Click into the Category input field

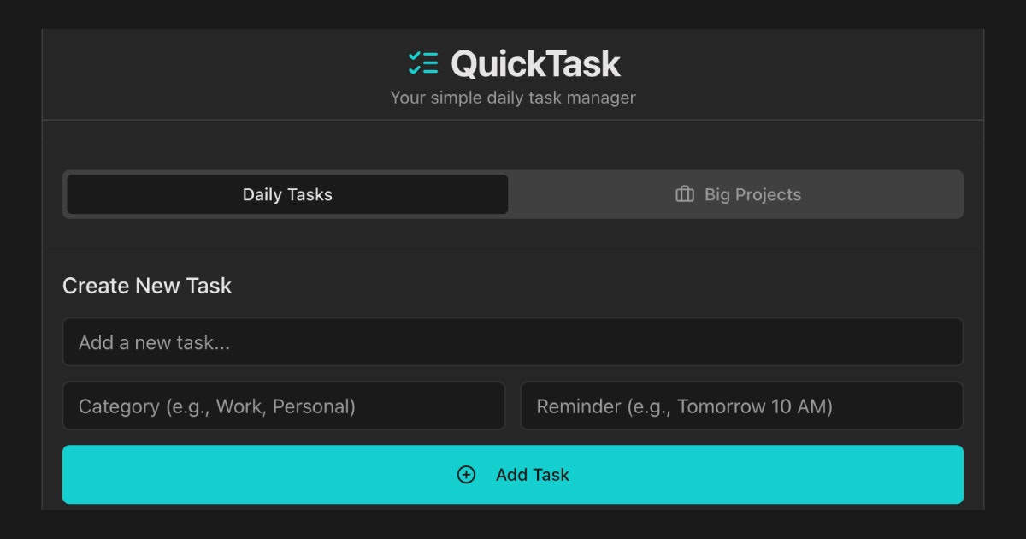click(284, 406)
